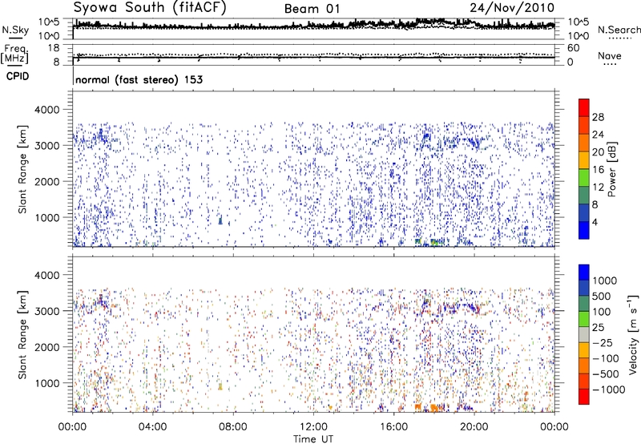Click 'Slant Range [km]' label of velocity panel
This screenshot has height=444, width=641.
pyautogui.click(x=22, y=334)
